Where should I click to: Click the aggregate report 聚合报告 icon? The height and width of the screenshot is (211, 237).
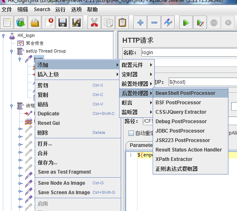point(20,44)
